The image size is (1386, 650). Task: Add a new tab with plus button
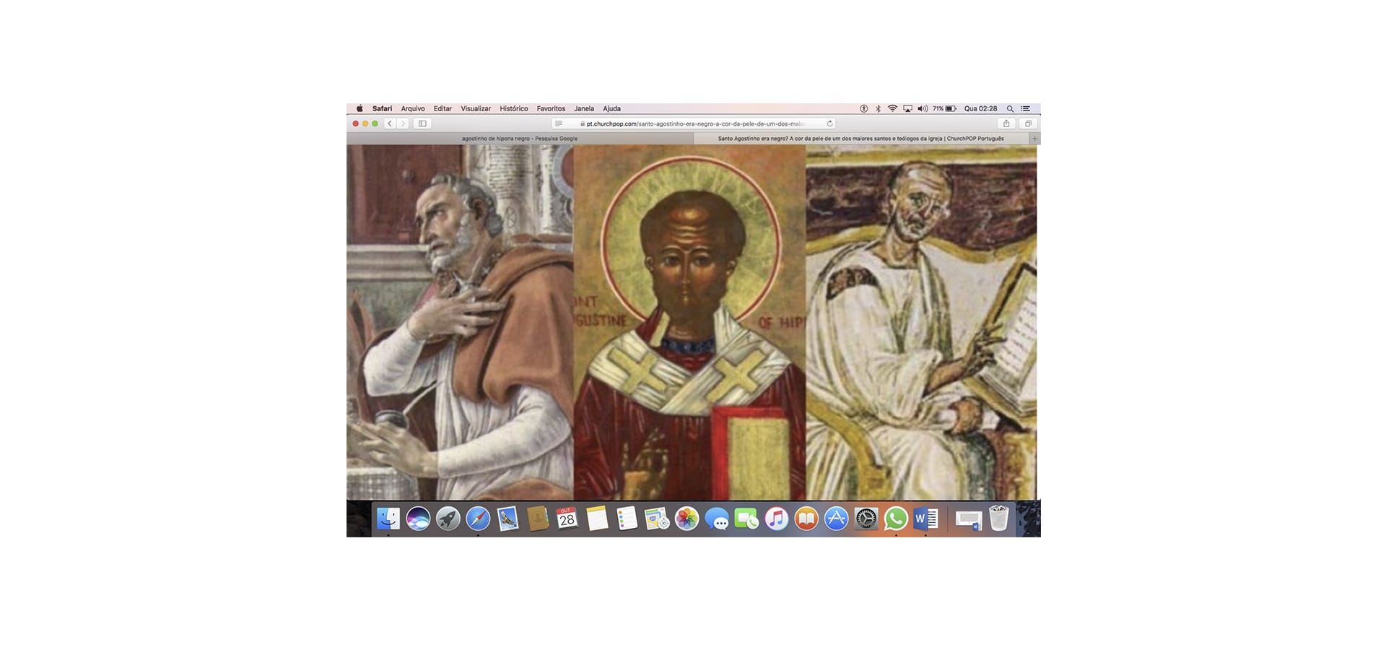pyautogui.click(x=1034, y=139)
